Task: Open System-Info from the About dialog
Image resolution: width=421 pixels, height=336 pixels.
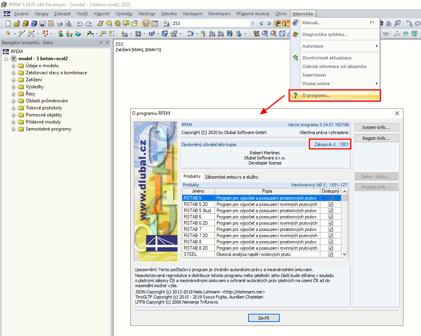Action: (376, 127)
